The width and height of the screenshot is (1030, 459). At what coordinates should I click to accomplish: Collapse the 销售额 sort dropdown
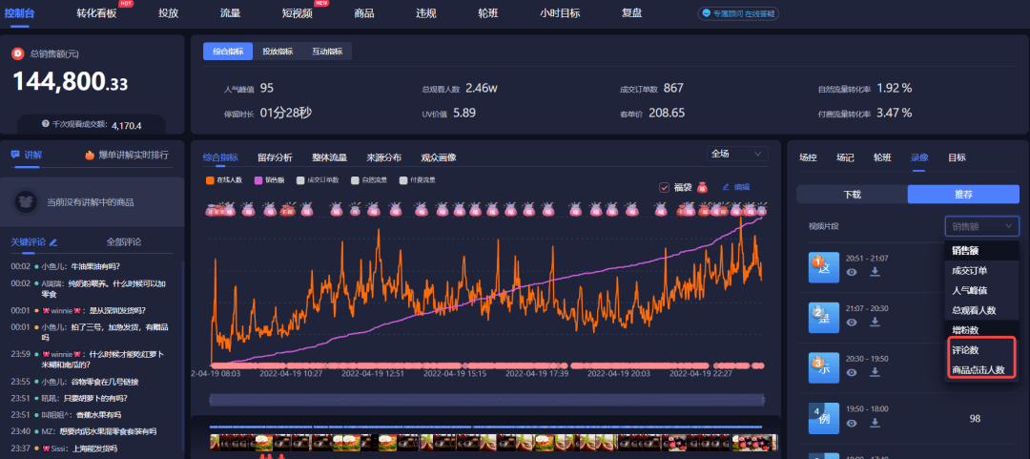pyautogui.click(x=982, y=226)
